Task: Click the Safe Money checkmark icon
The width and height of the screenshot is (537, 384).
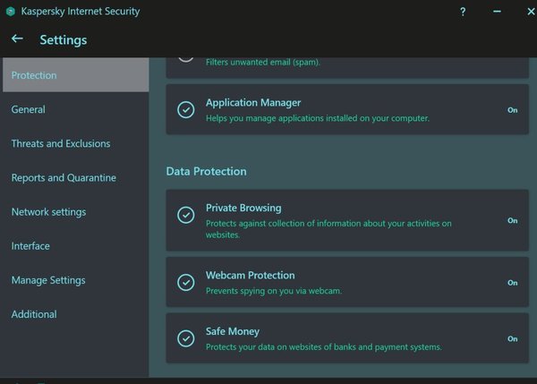Action: point(185,338)
